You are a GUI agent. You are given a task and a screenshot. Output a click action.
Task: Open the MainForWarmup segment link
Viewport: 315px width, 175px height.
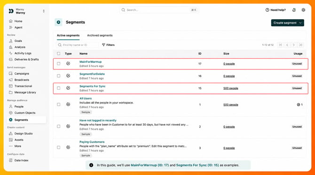[90, 62]
